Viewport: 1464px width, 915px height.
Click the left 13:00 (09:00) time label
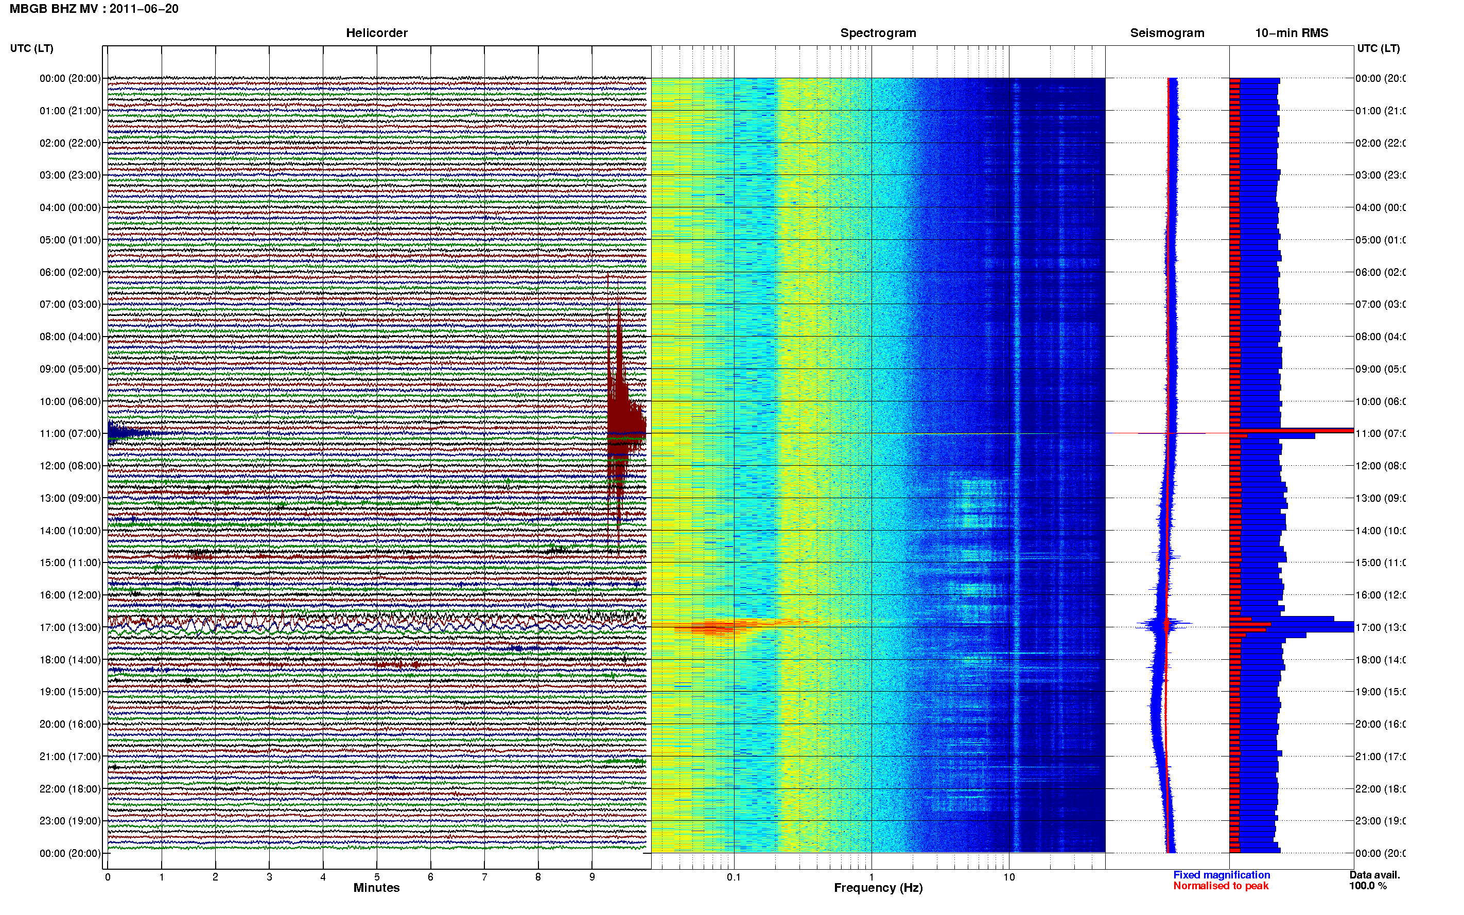click(70, 498)
